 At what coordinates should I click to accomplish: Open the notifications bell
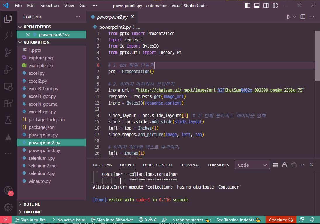pyautogui.click(x=312, y=220)
